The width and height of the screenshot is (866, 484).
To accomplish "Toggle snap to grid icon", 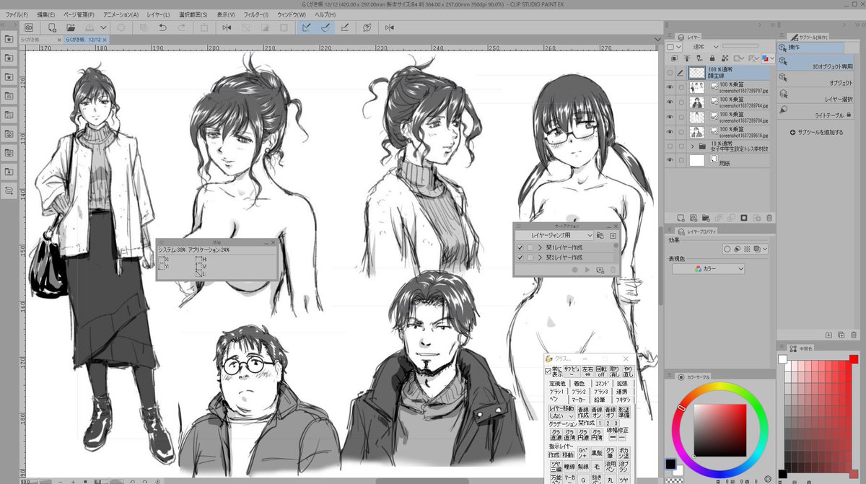I will 345,27.
